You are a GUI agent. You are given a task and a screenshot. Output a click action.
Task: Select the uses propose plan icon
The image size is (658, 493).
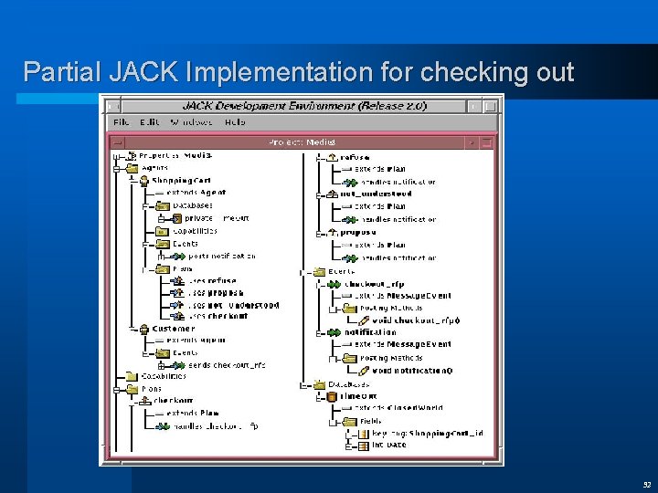click(177, 293)
